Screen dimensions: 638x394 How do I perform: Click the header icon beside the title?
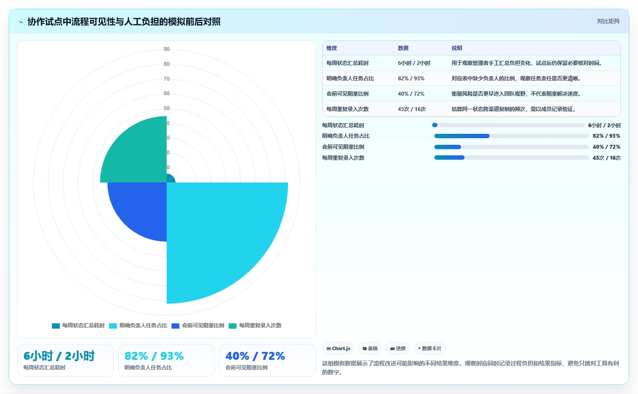(21, 22)
